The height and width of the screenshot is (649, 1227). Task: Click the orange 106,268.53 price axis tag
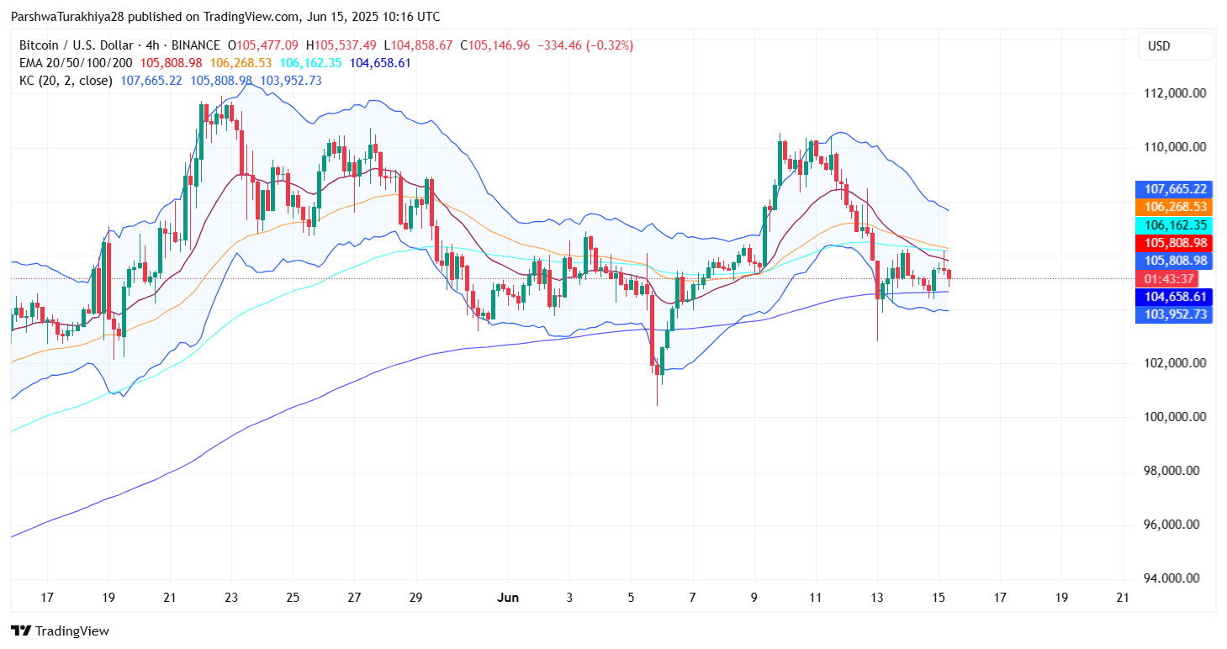tap(1174, 207)
